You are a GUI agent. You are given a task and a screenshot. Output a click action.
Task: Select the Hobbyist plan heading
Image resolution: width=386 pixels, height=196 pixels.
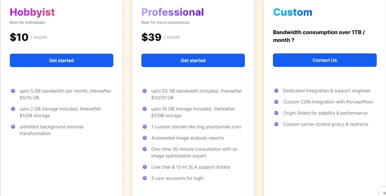click(x=32, y=12)
